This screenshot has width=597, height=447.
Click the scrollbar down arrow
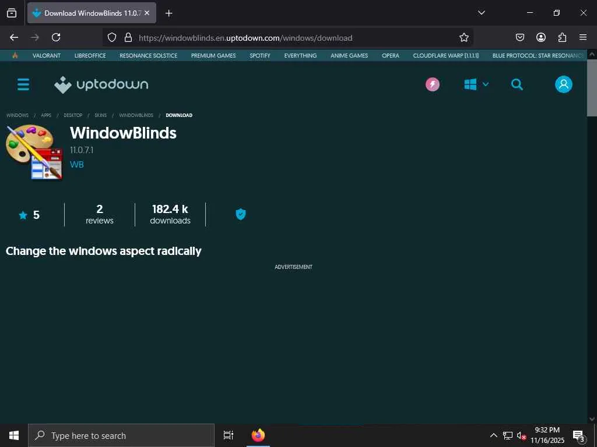point(592,419)
